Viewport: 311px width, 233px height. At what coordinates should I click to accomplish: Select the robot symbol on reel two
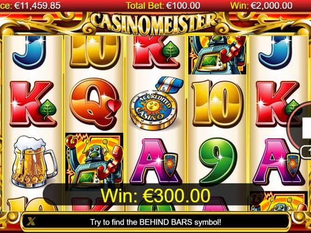coord(94,159)
